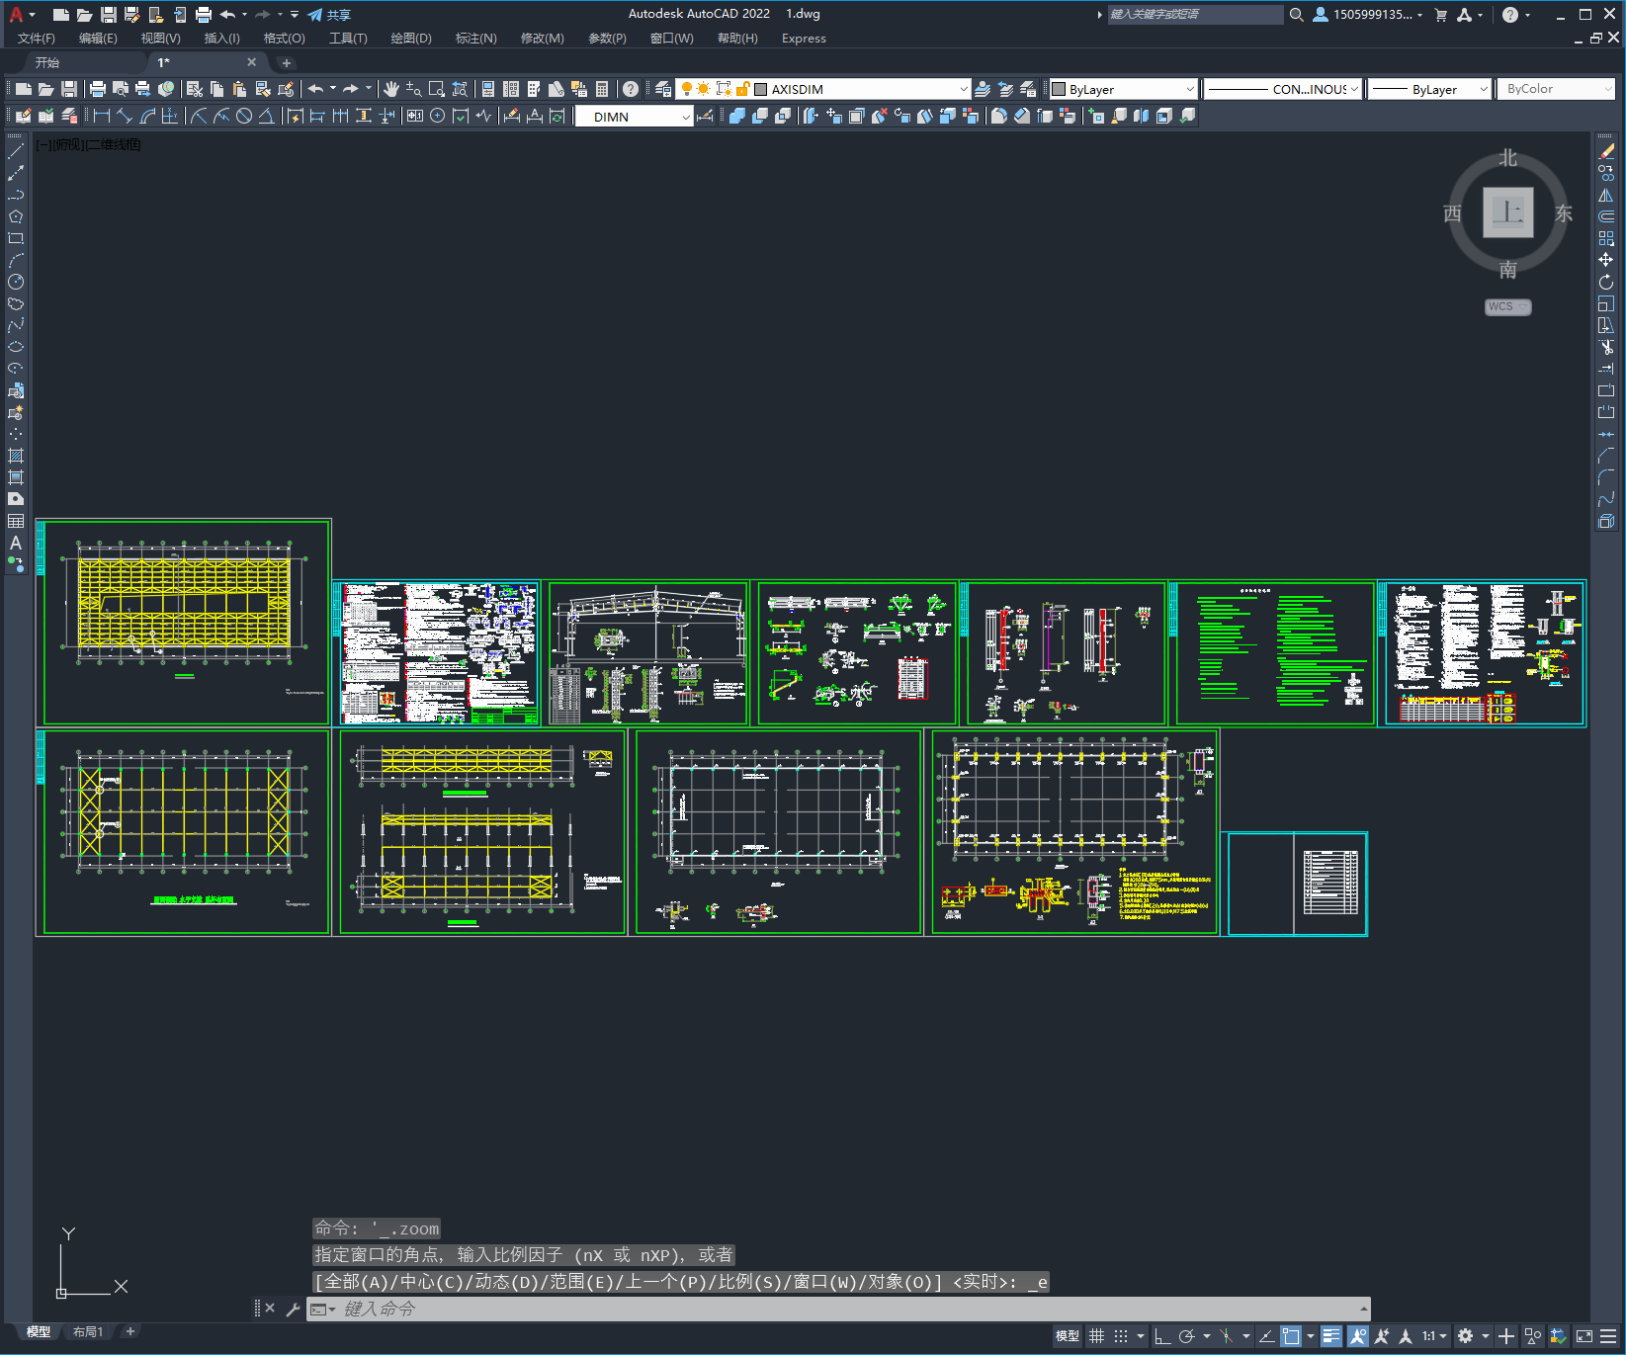Click the Zoom Window icon
Screen dimensions: 1626x1355
click(x=437, y=89)
